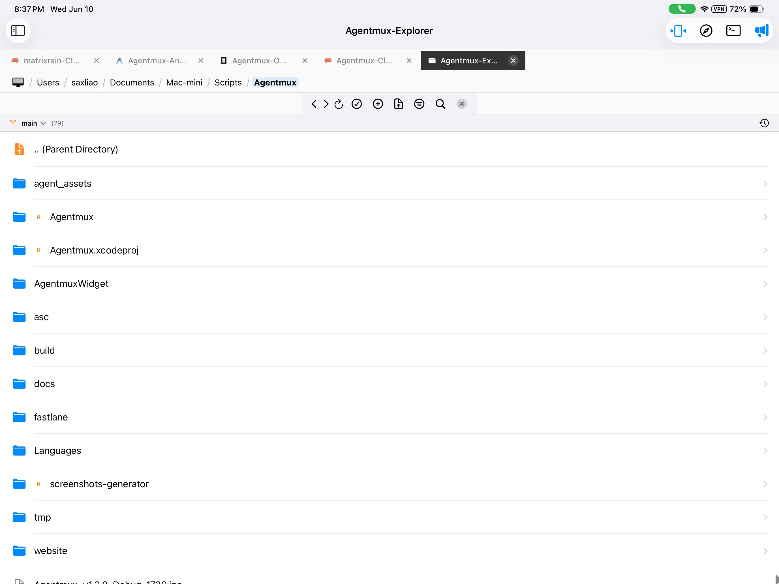Switch to matrixrain-Cl... tab
This screenshot has height=584, width=779.
52,61
